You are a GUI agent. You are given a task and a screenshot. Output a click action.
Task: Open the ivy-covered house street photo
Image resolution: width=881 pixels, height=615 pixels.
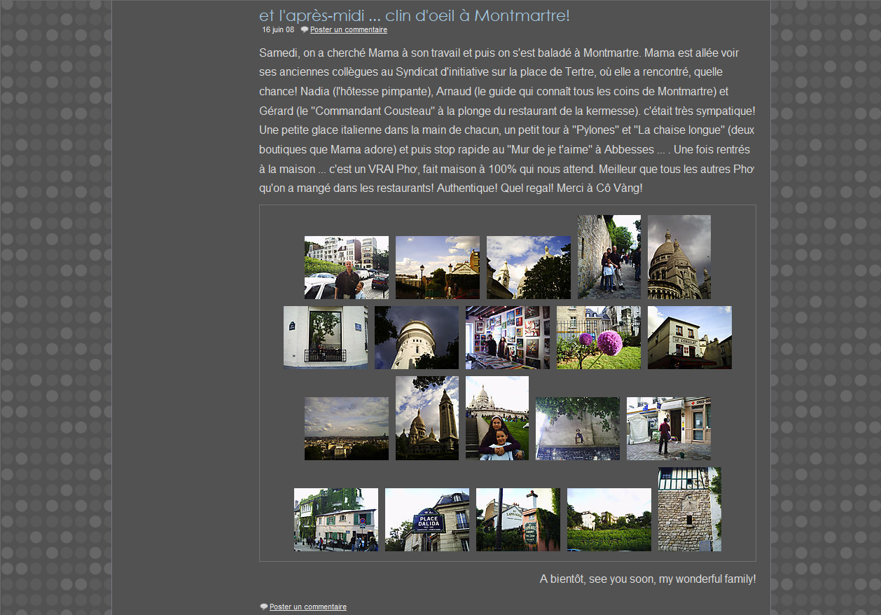tap(336, 520)
